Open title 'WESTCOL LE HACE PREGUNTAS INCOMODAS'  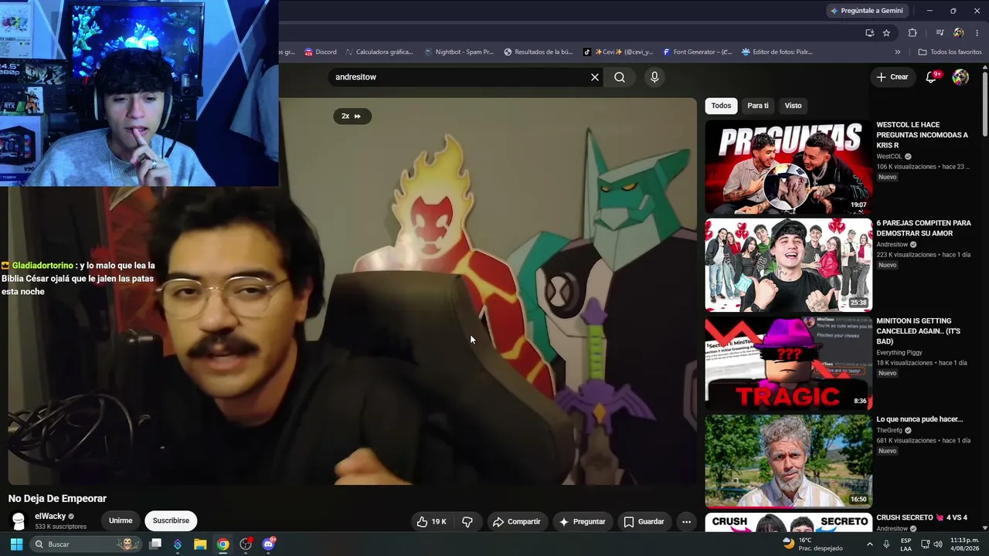[922, 135]
